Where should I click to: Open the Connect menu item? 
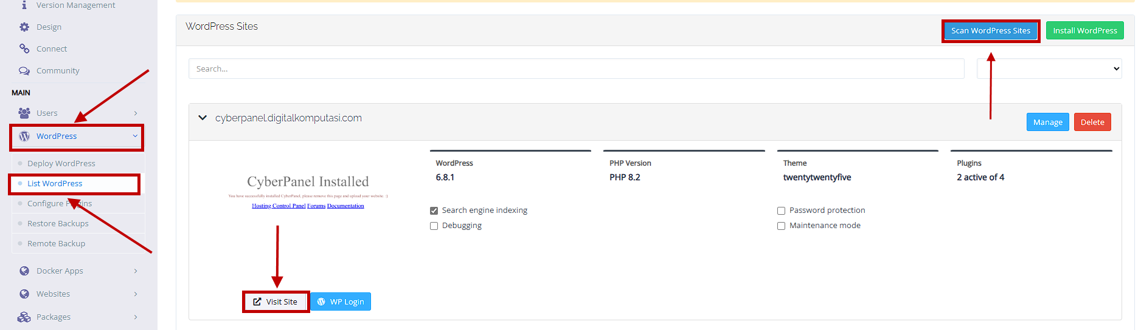tap(52, 49)
